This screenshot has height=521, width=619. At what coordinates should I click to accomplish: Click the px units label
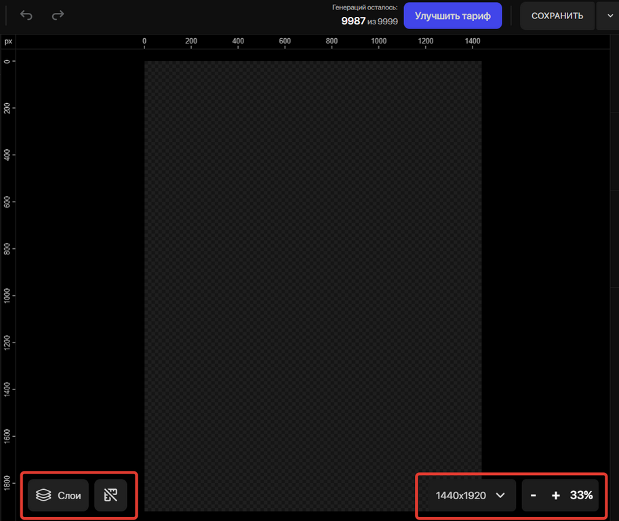8,41
